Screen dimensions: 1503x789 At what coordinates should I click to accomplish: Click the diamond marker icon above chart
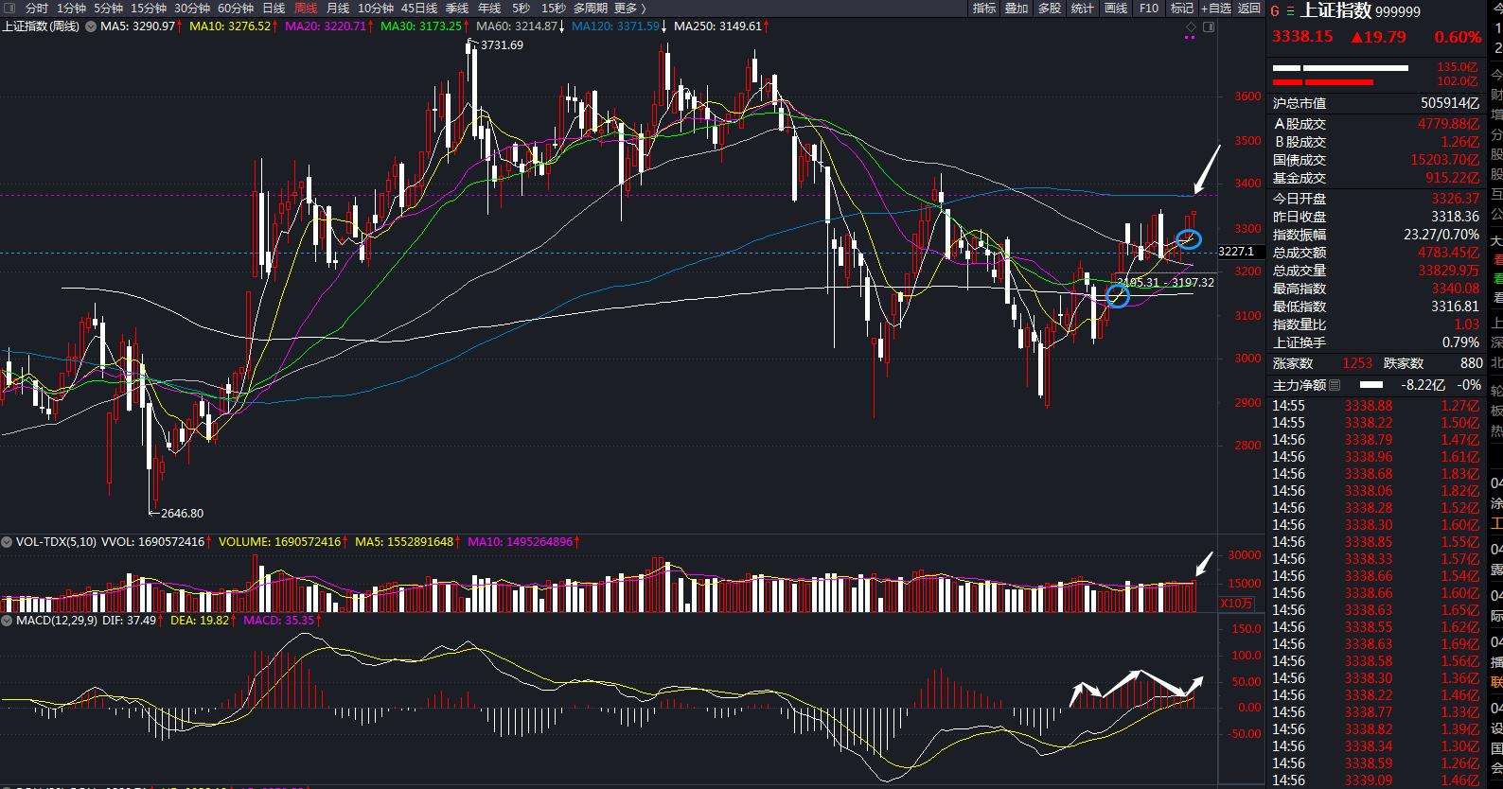coord(1191,26)
